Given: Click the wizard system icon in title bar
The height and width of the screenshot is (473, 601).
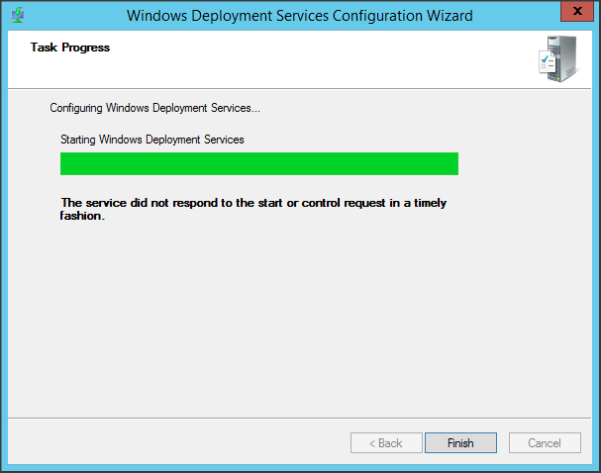Looking at the screenshot, I should tap(17, 15).
